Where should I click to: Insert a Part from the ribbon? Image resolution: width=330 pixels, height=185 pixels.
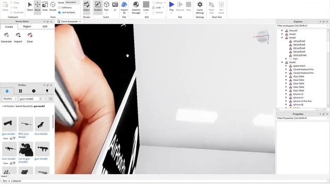(107, 7)
